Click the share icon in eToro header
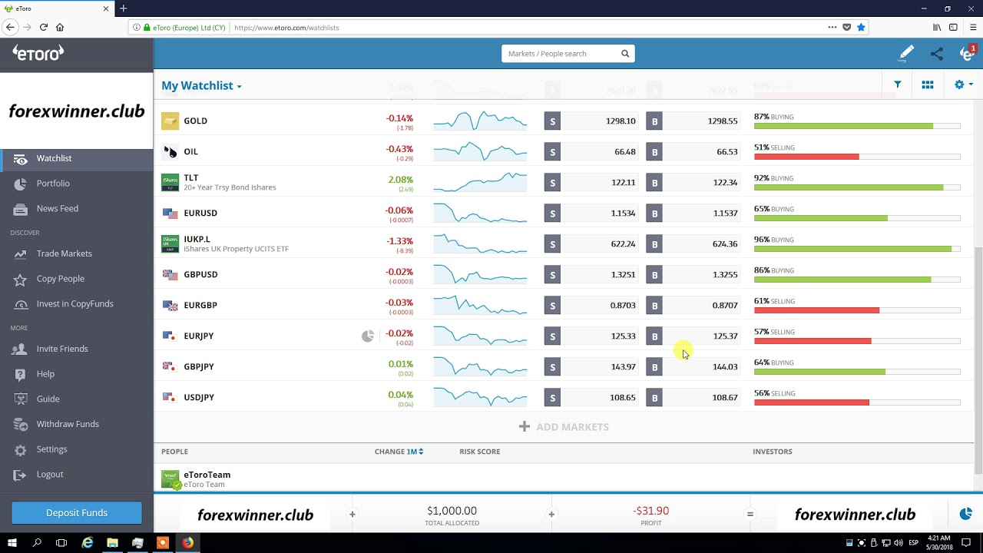 (x=937, y=54)
